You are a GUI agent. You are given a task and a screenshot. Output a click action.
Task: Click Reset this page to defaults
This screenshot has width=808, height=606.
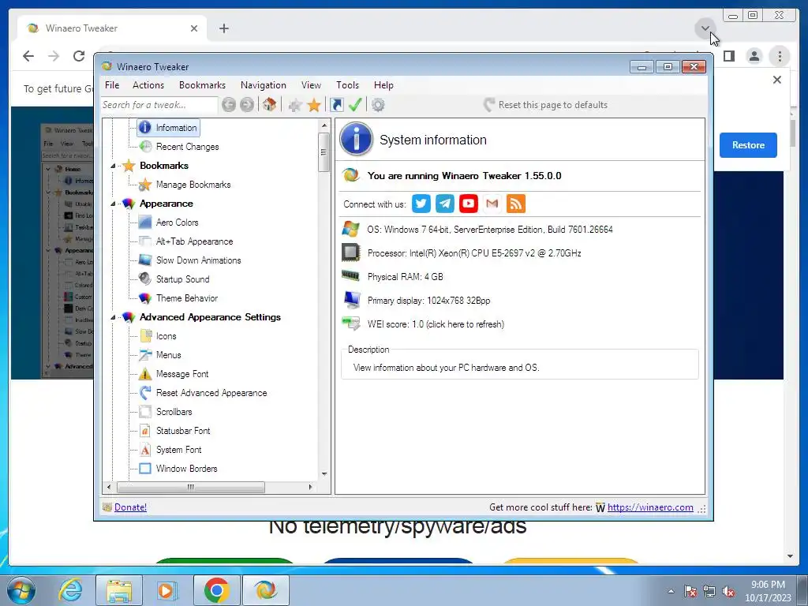pos(546,105)
